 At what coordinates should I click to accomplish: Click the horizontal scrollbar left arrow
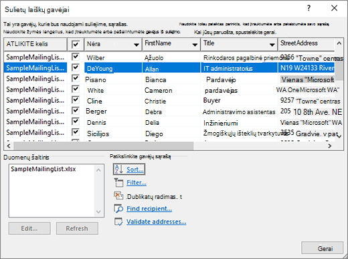9,146
